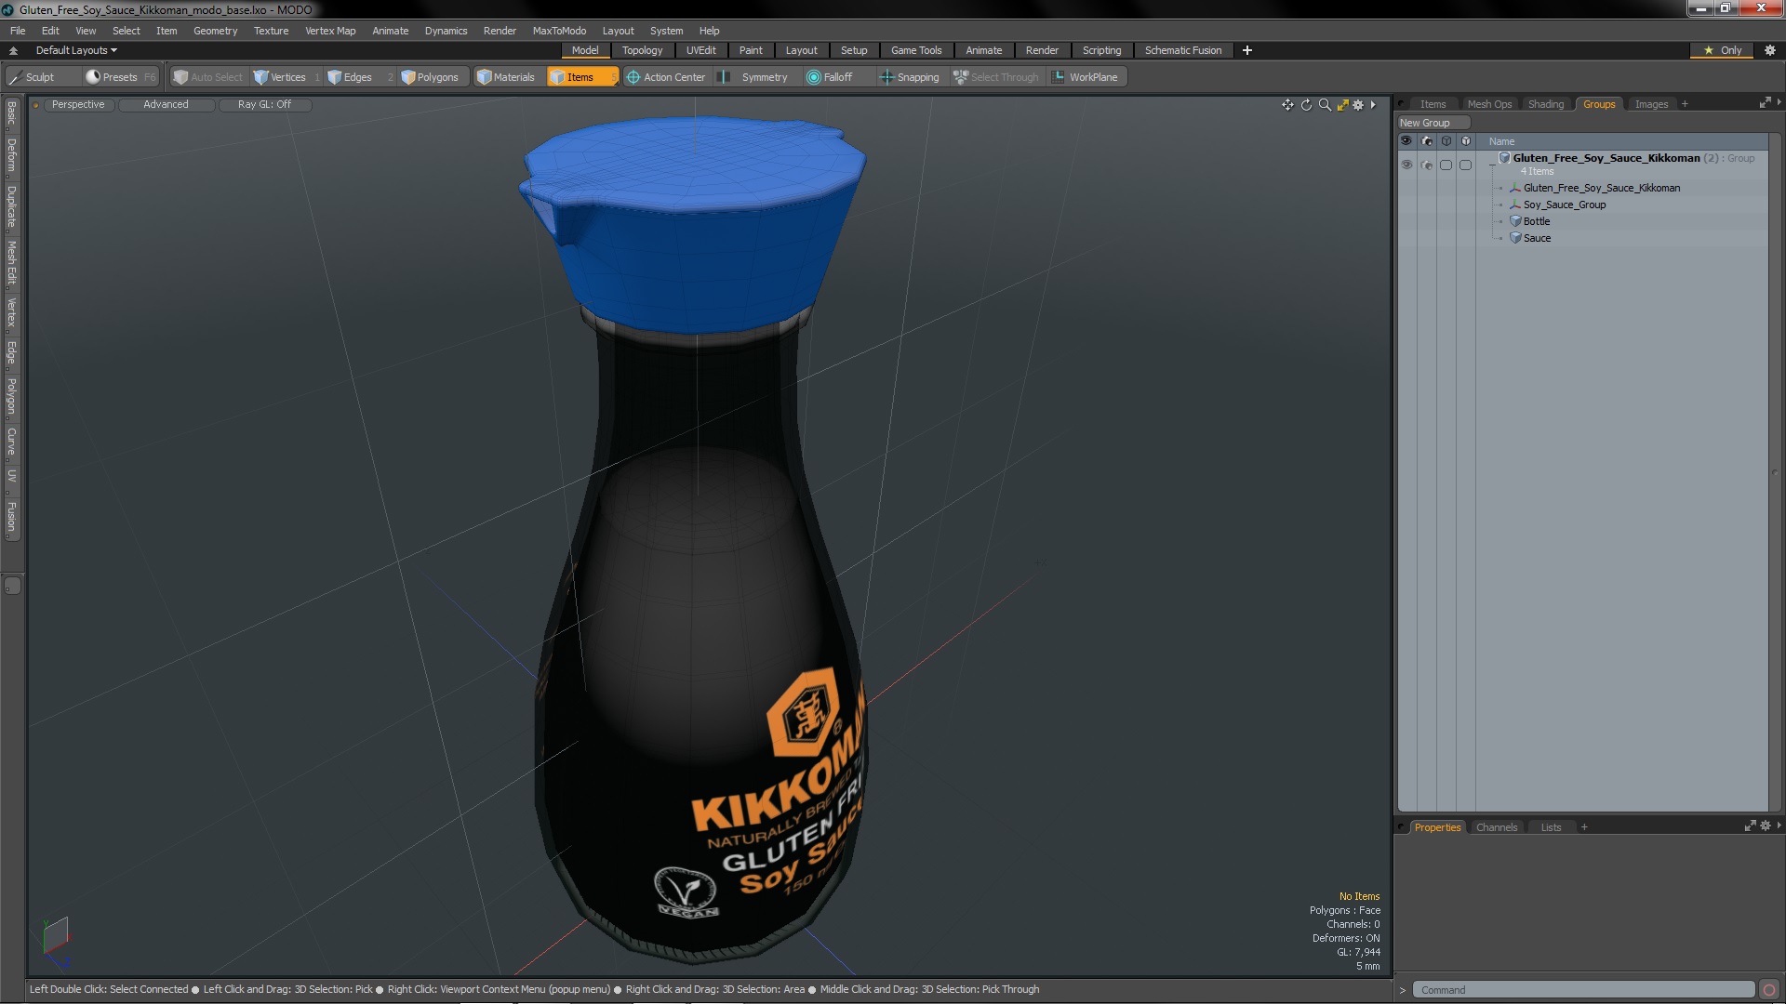The height and width of the screenshot is (1004, 1786).
Task: Toggle Select Through mode
Action: point(996,77)
